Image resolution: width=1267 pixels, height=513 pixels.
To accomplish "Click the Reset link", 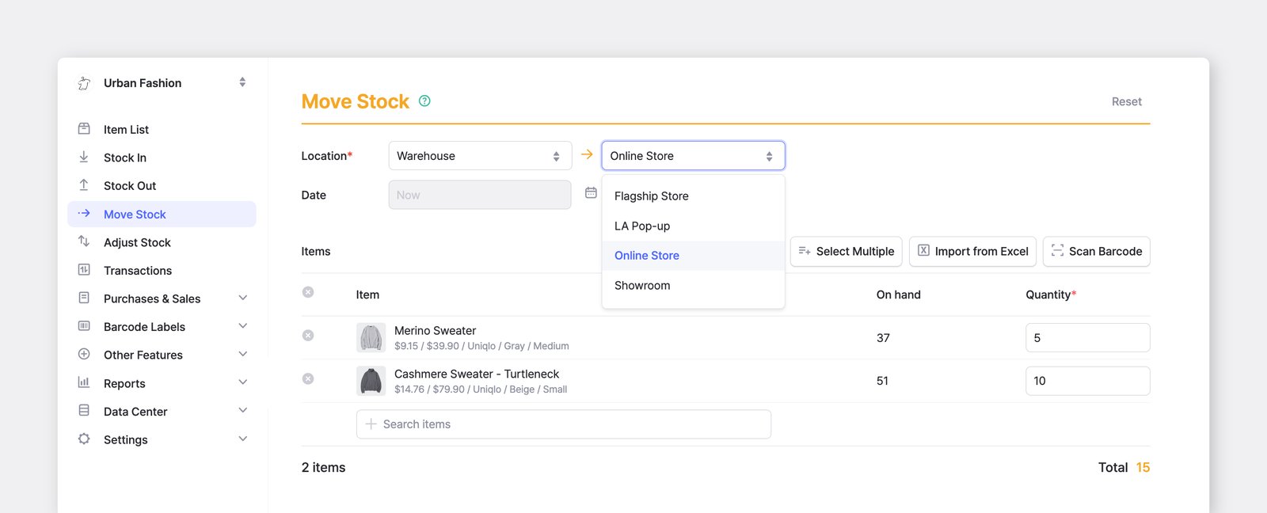I will pyautogui.click(x=1126, y=101).
